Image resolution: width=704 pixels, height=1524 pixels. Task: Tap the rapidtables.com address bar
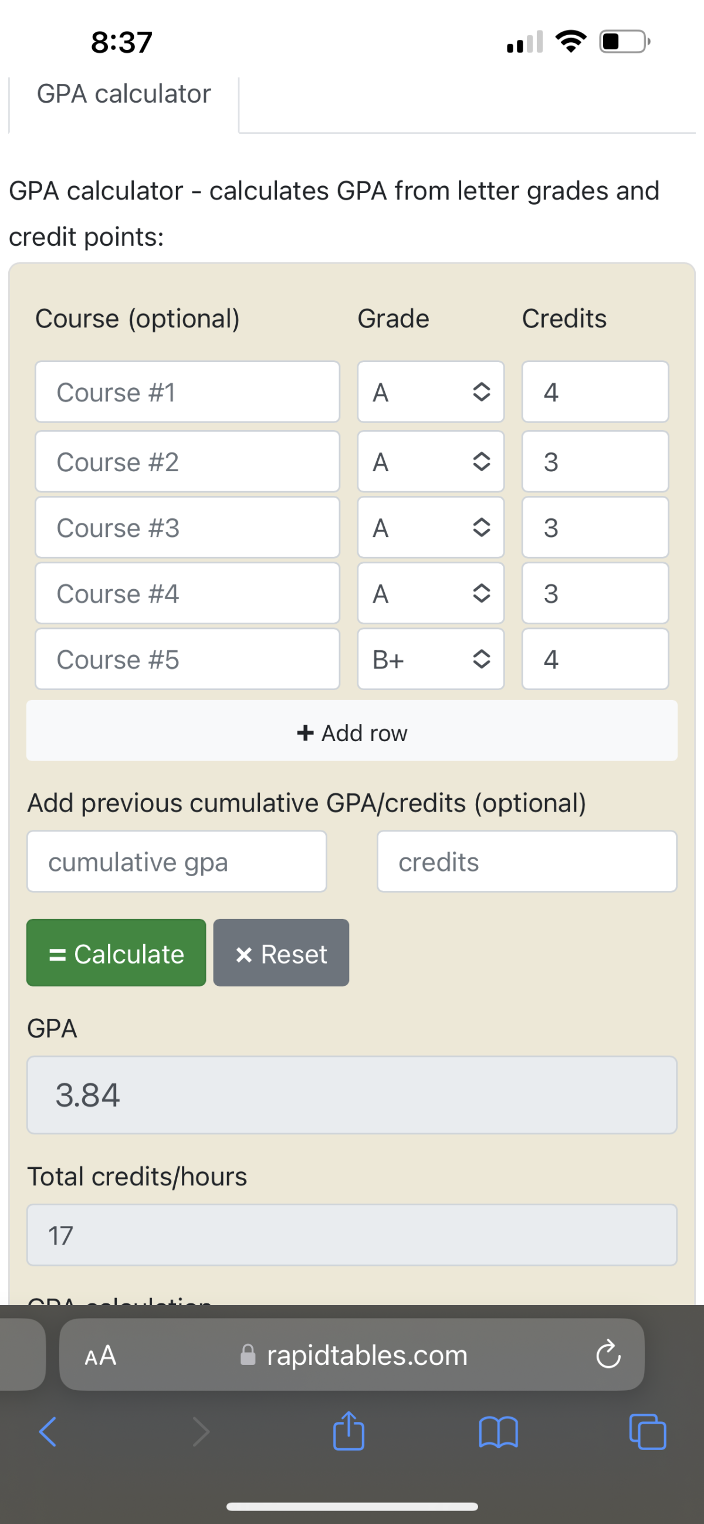[352, 1355]
